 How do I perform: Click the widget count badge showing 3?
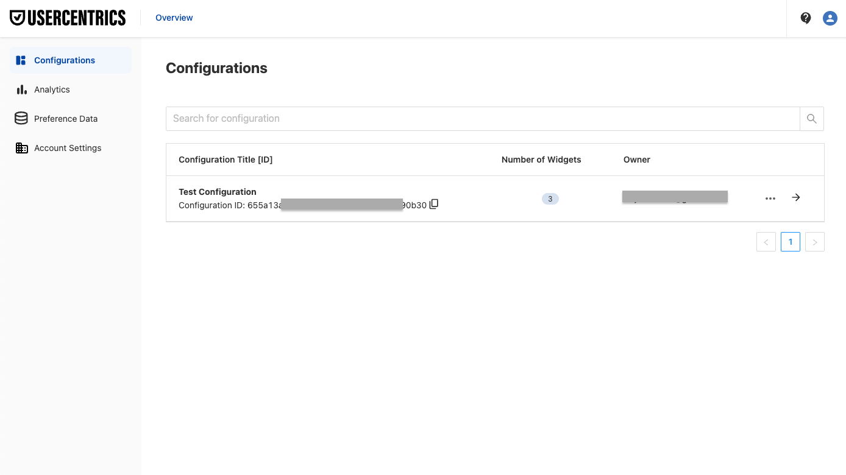tap(550, 199)
